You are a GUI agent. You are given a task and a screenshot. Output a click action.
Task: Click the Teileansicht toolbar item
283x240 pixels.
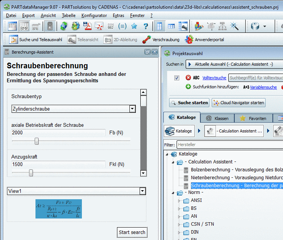click(83, 40)
